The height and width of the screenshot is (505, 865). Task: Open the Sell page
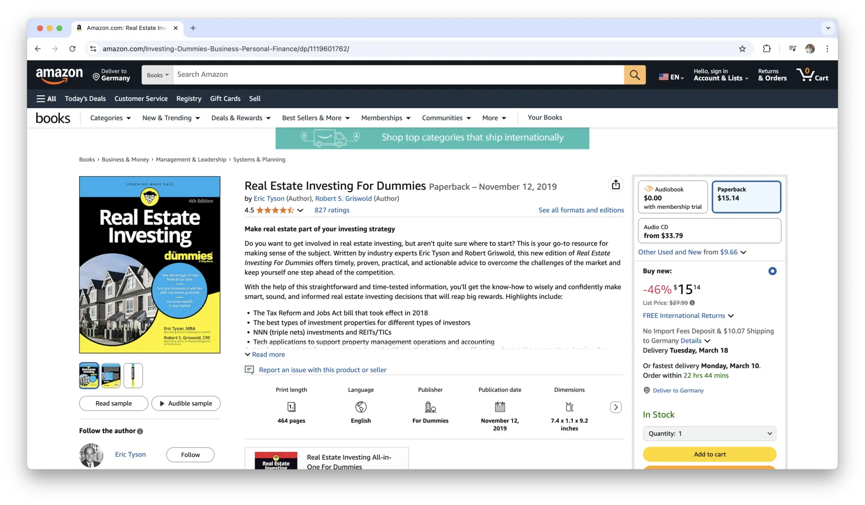(255, 99)
